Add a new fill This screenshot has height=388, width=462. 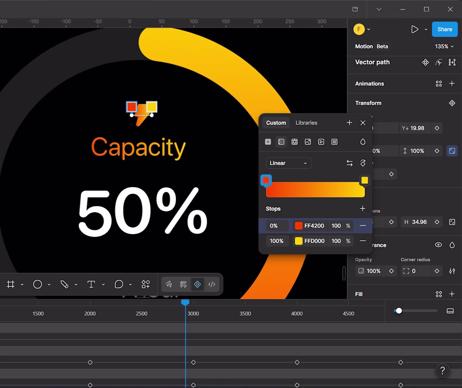tap(452, 294)
